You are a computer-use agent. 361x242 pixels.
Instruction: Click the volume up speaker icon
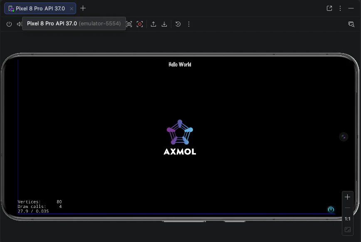tap(19, 24)
